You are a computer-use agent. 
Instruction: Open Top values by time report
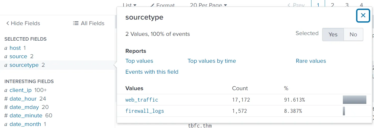coord(212,61)
